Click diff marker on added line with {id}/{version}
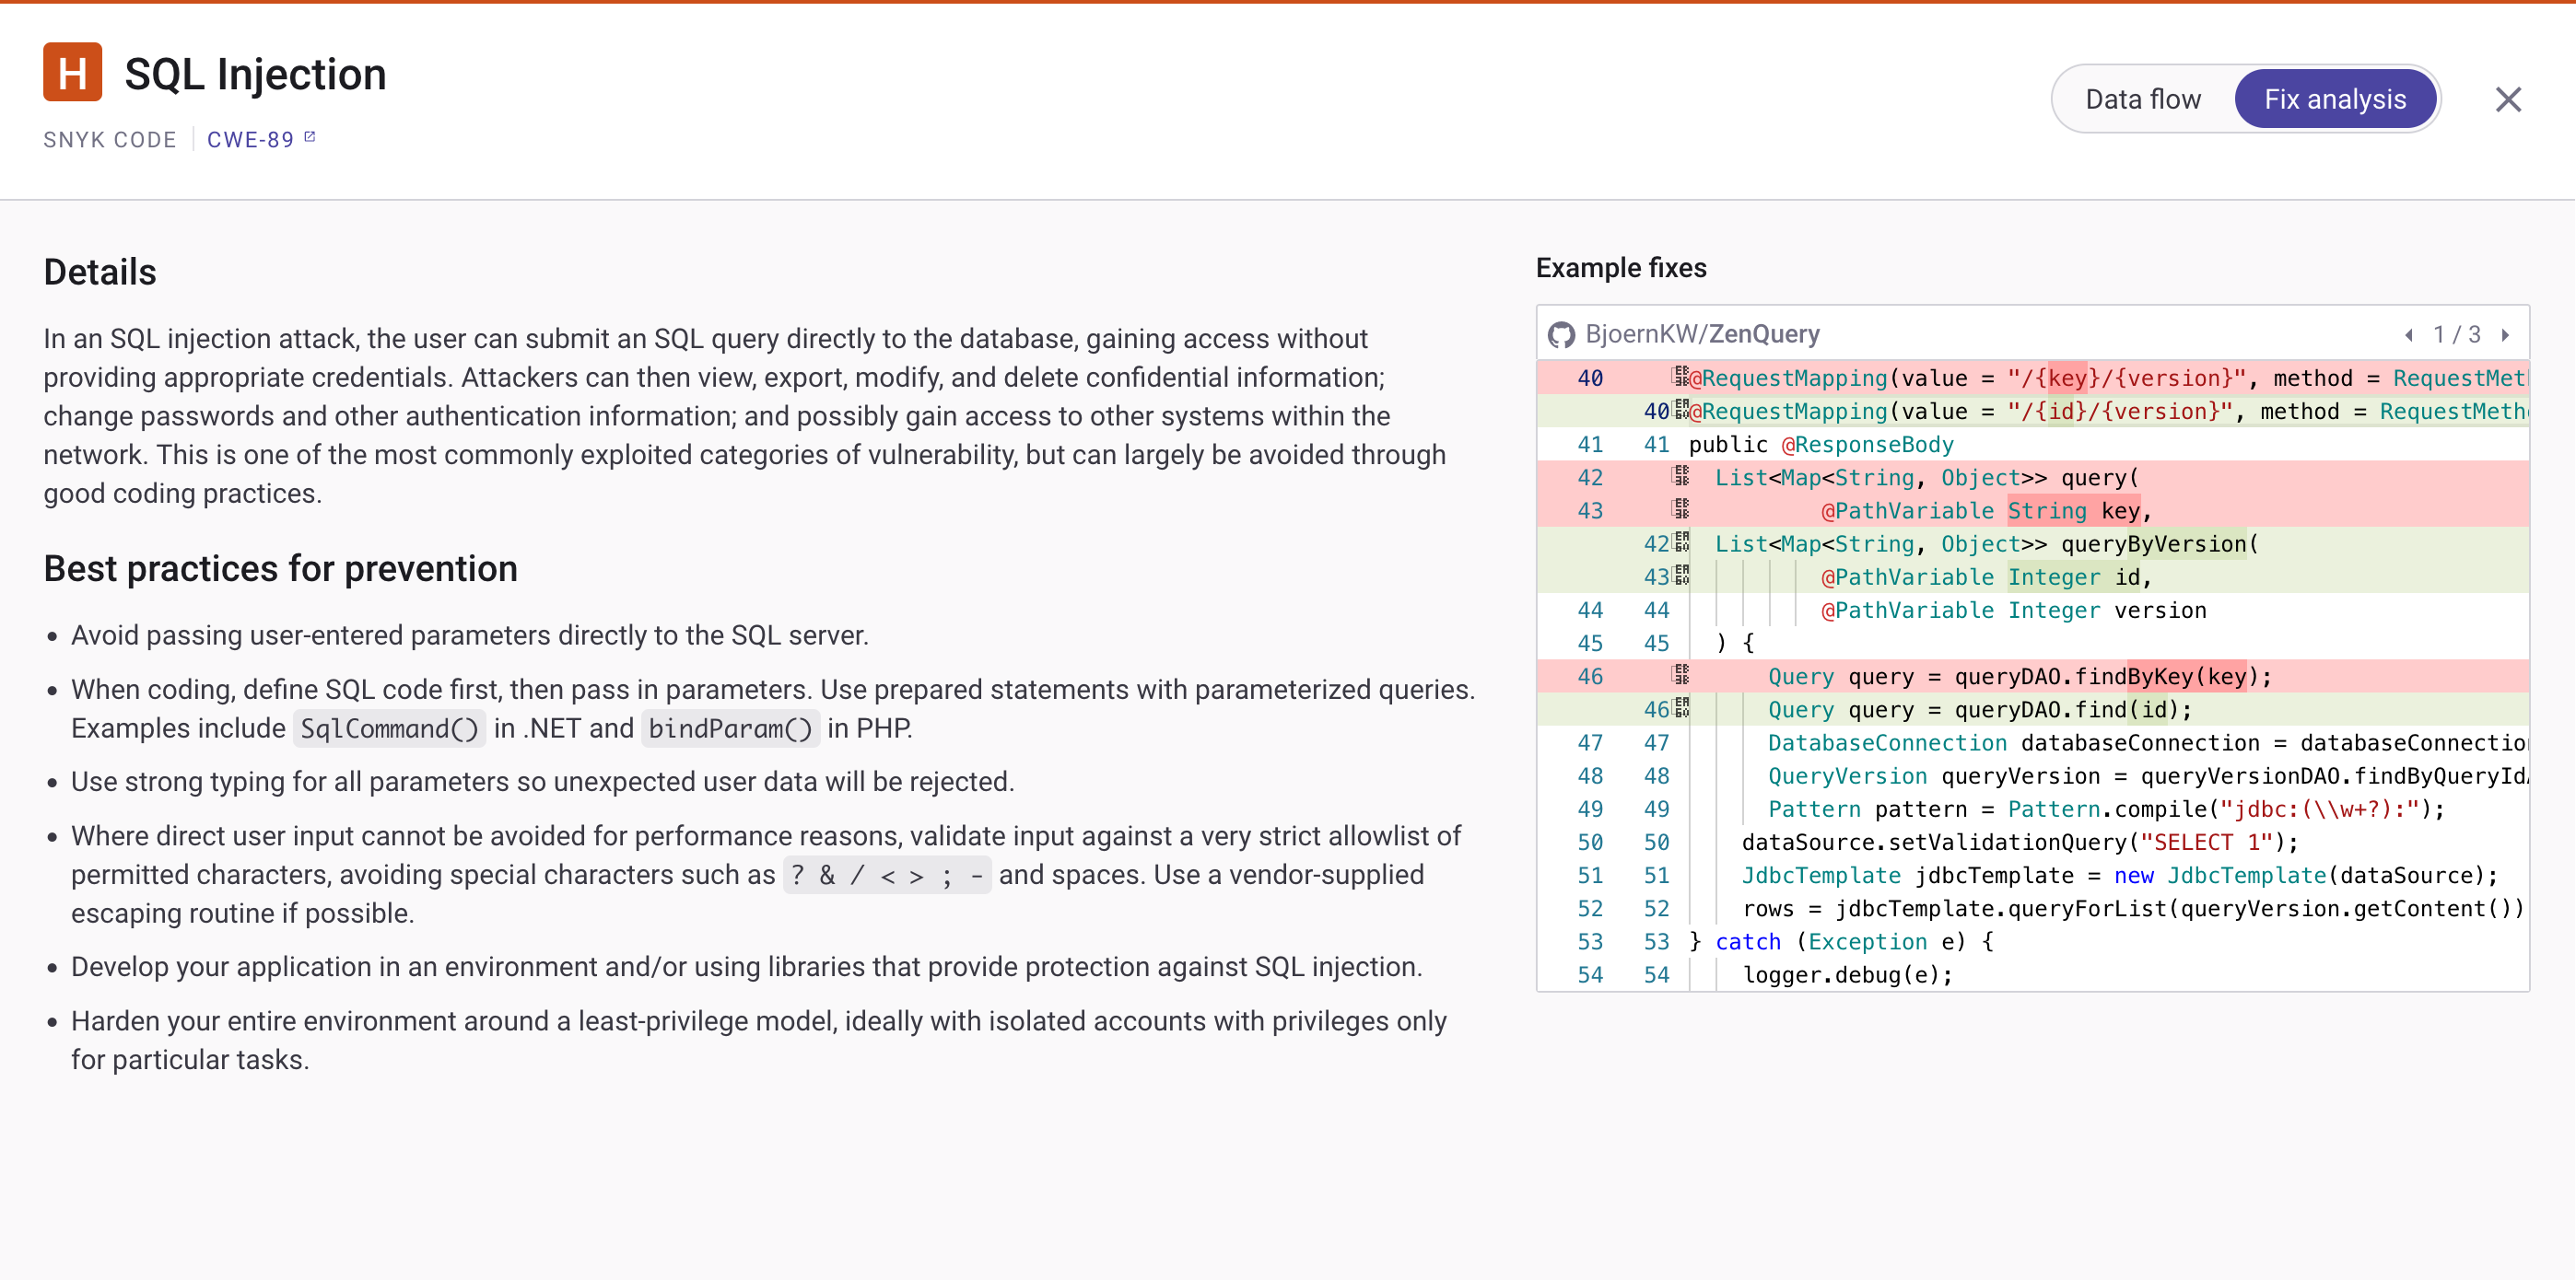The width and height of the screenshot is (2576, 1280). point(1681,410)
